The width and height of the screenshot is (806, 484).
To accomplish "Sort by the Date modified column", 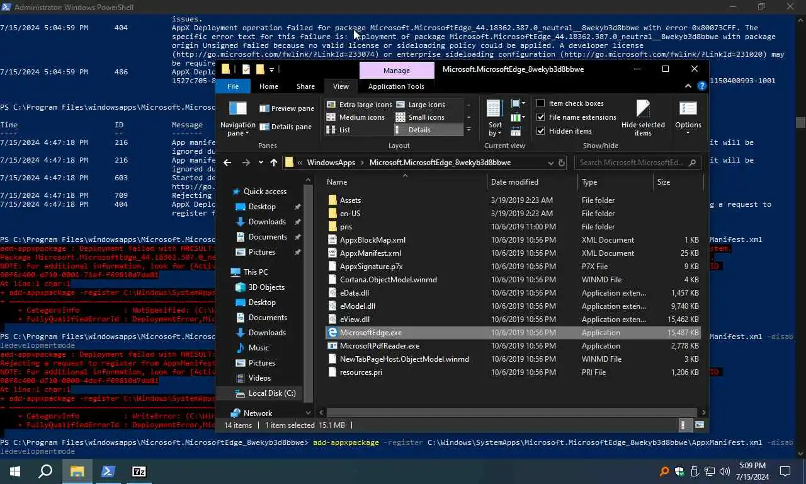I will [x=533, y=182].
